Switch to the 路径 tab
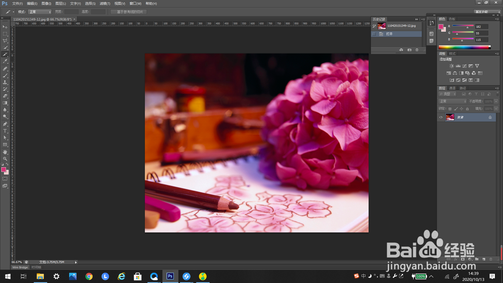 (x=463, y=88)
